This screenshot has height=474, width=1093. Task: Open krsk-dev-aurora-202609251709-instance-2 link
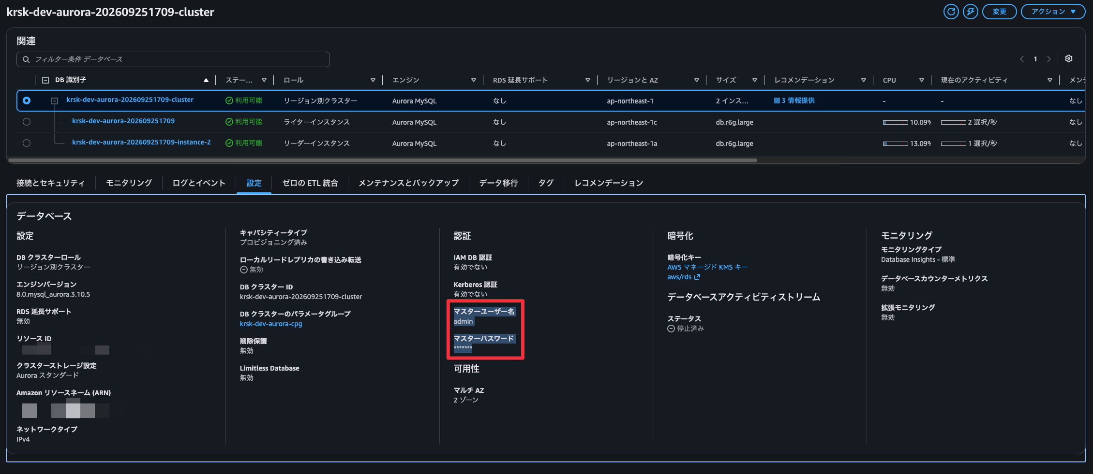(141, 142)
